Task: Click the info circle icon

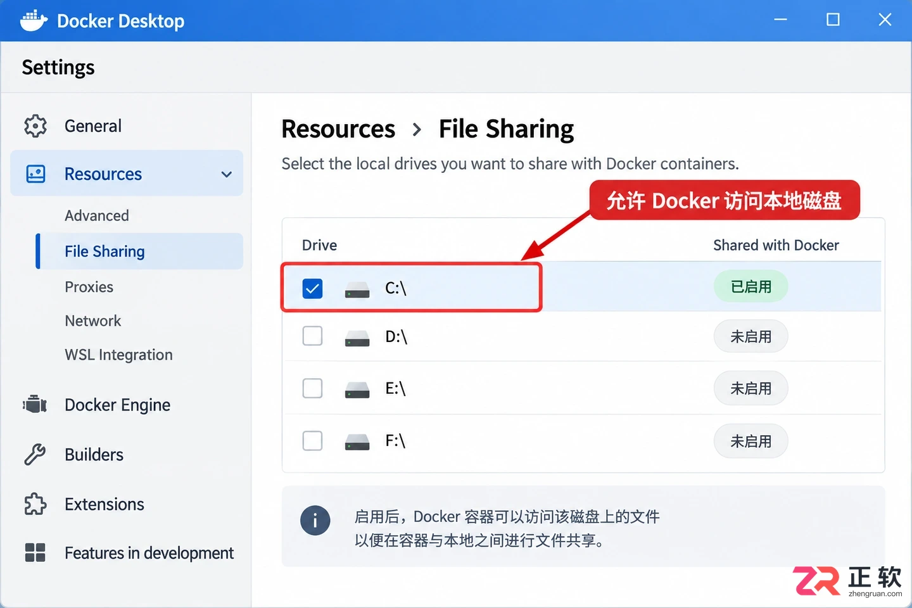Action: [315, 521]
